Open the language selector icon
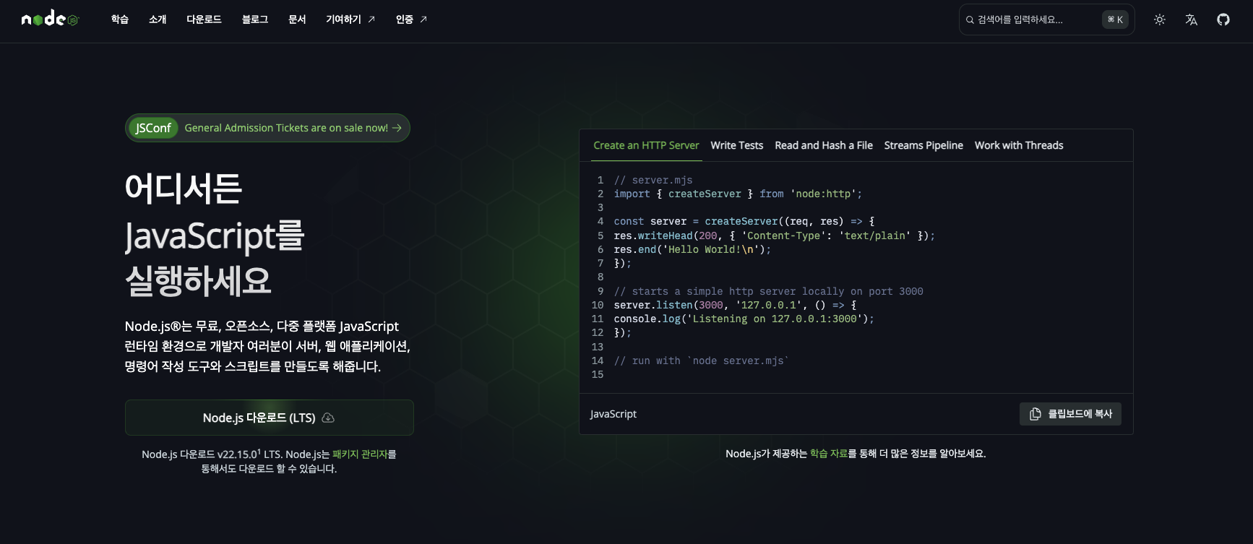Viewport: 1253px width, 544px height. tap(1192, 20)
